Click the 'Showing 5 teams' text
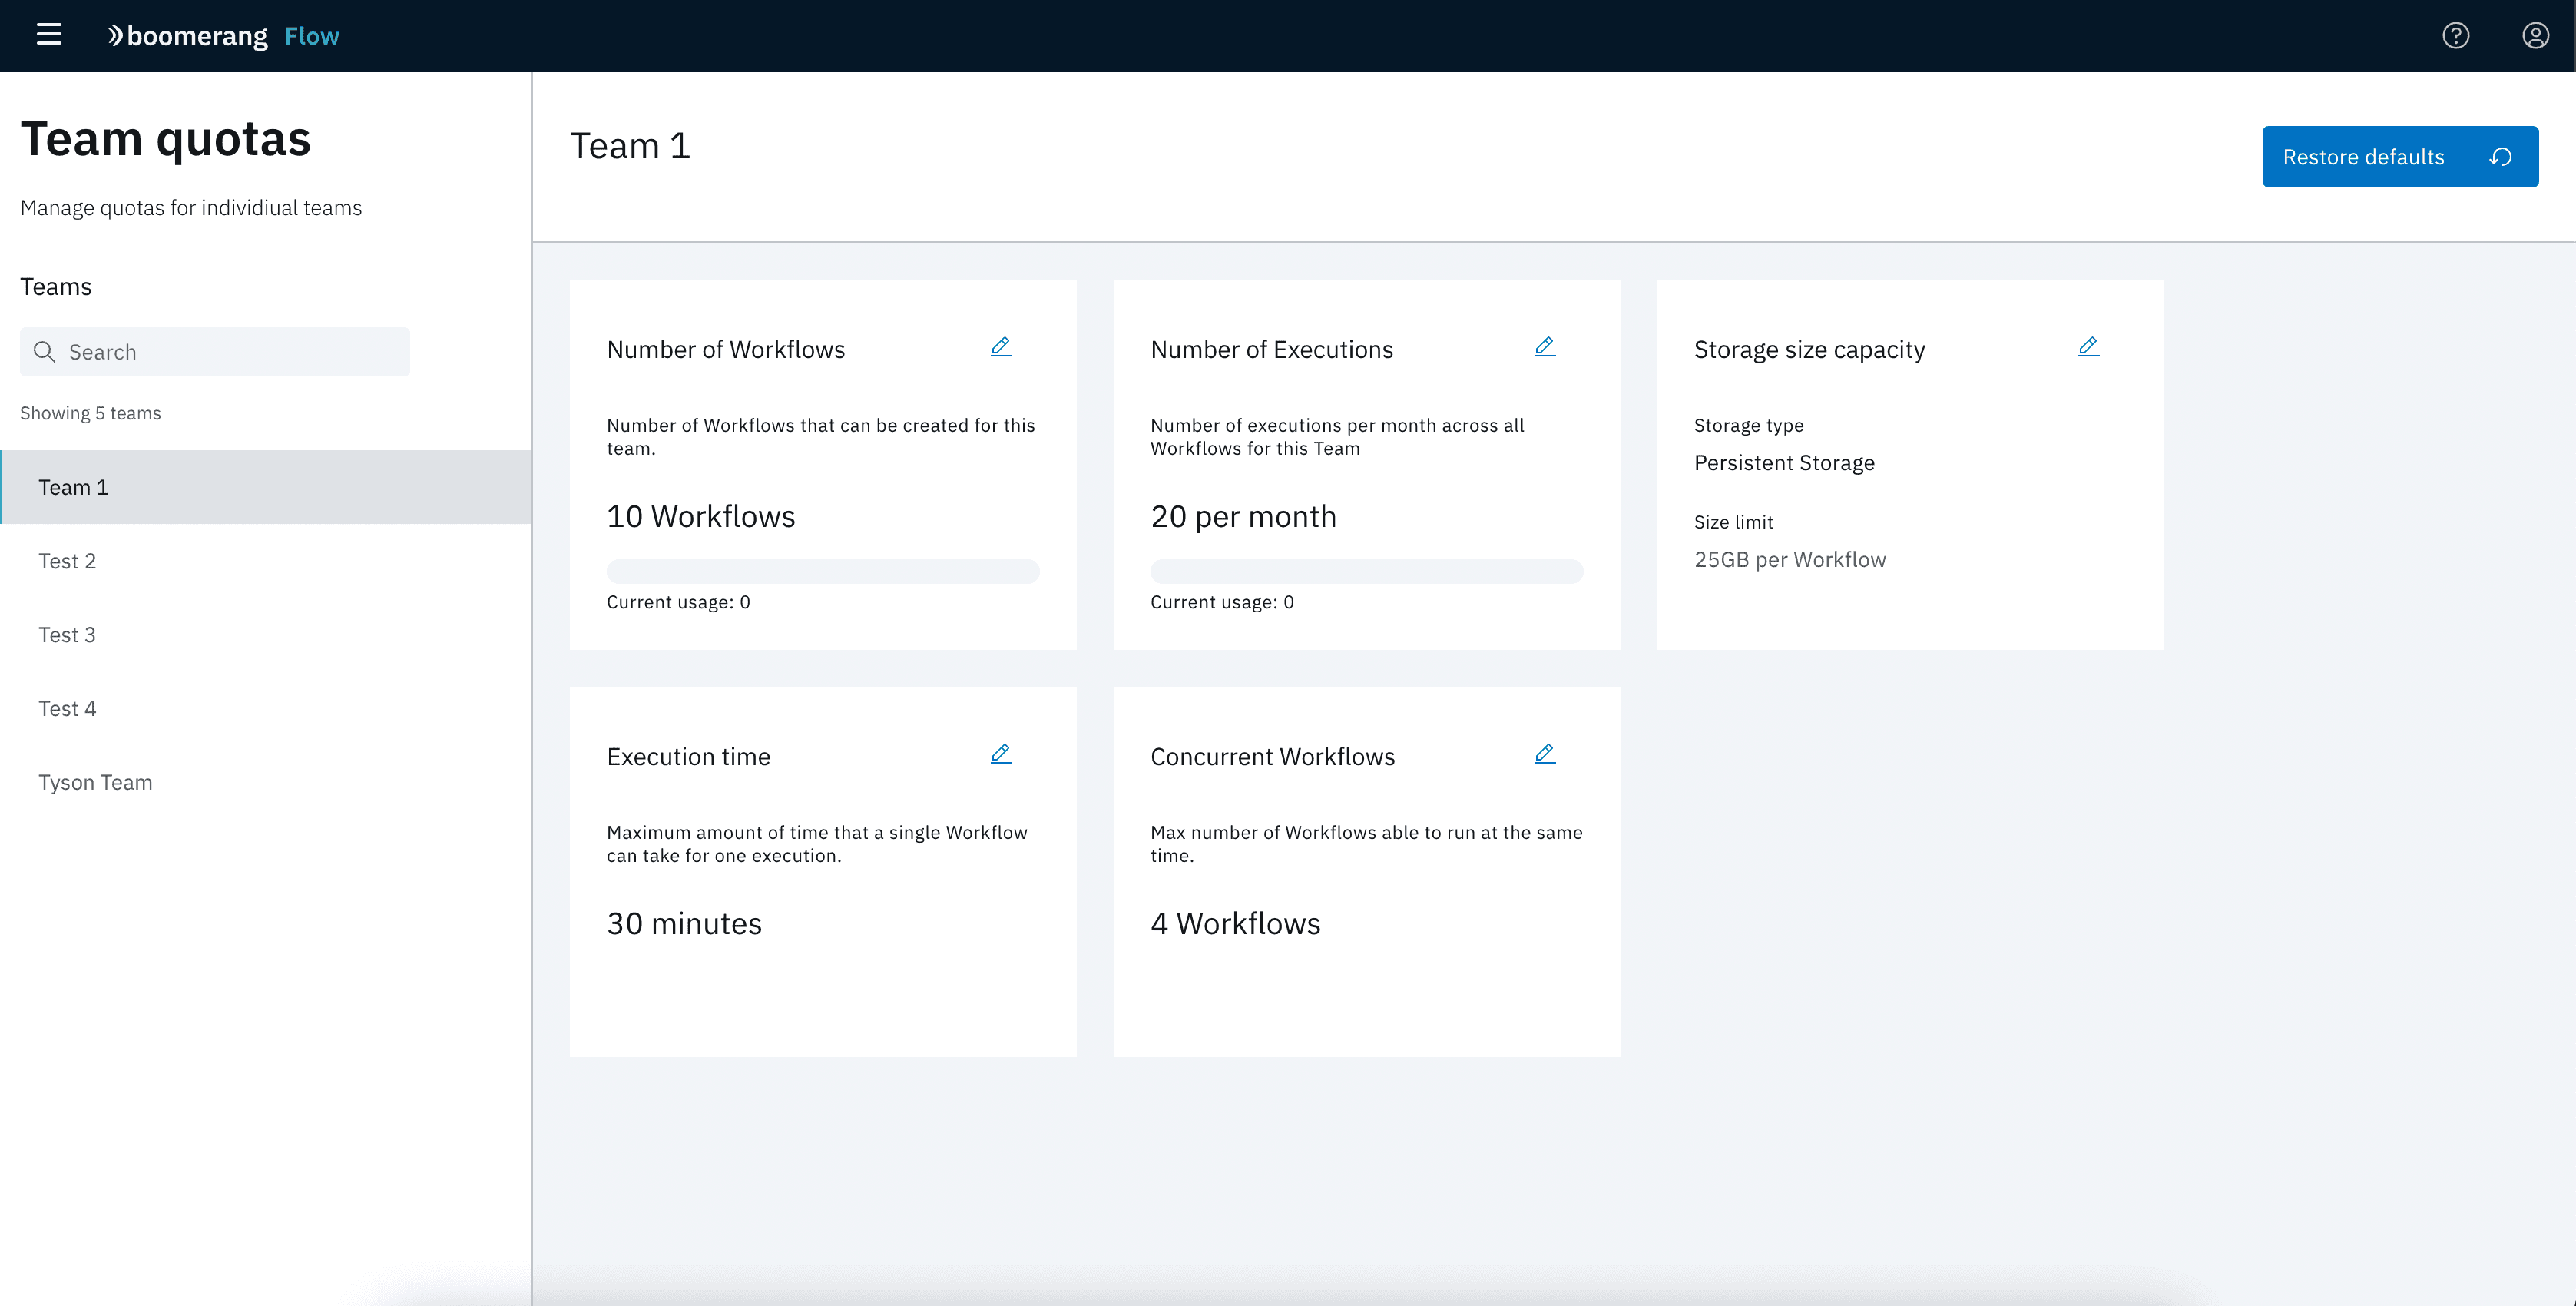The width and height of the screenshot is (2576, 1306). tap(90, 413)
